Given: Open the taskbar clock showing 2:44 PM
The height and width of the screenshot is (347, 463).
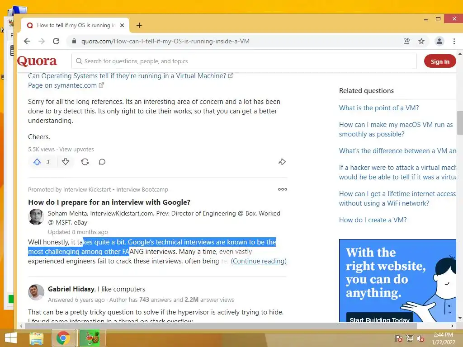Looking at the screenshot, I should (x=443, y=338).
